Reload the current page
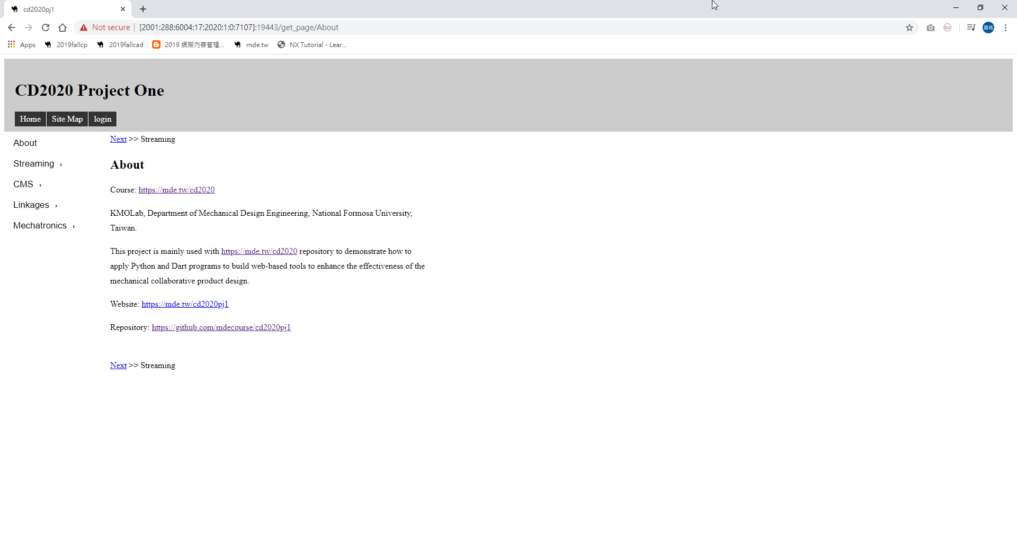Screen dimensions: 1017x550 (46, 27)
